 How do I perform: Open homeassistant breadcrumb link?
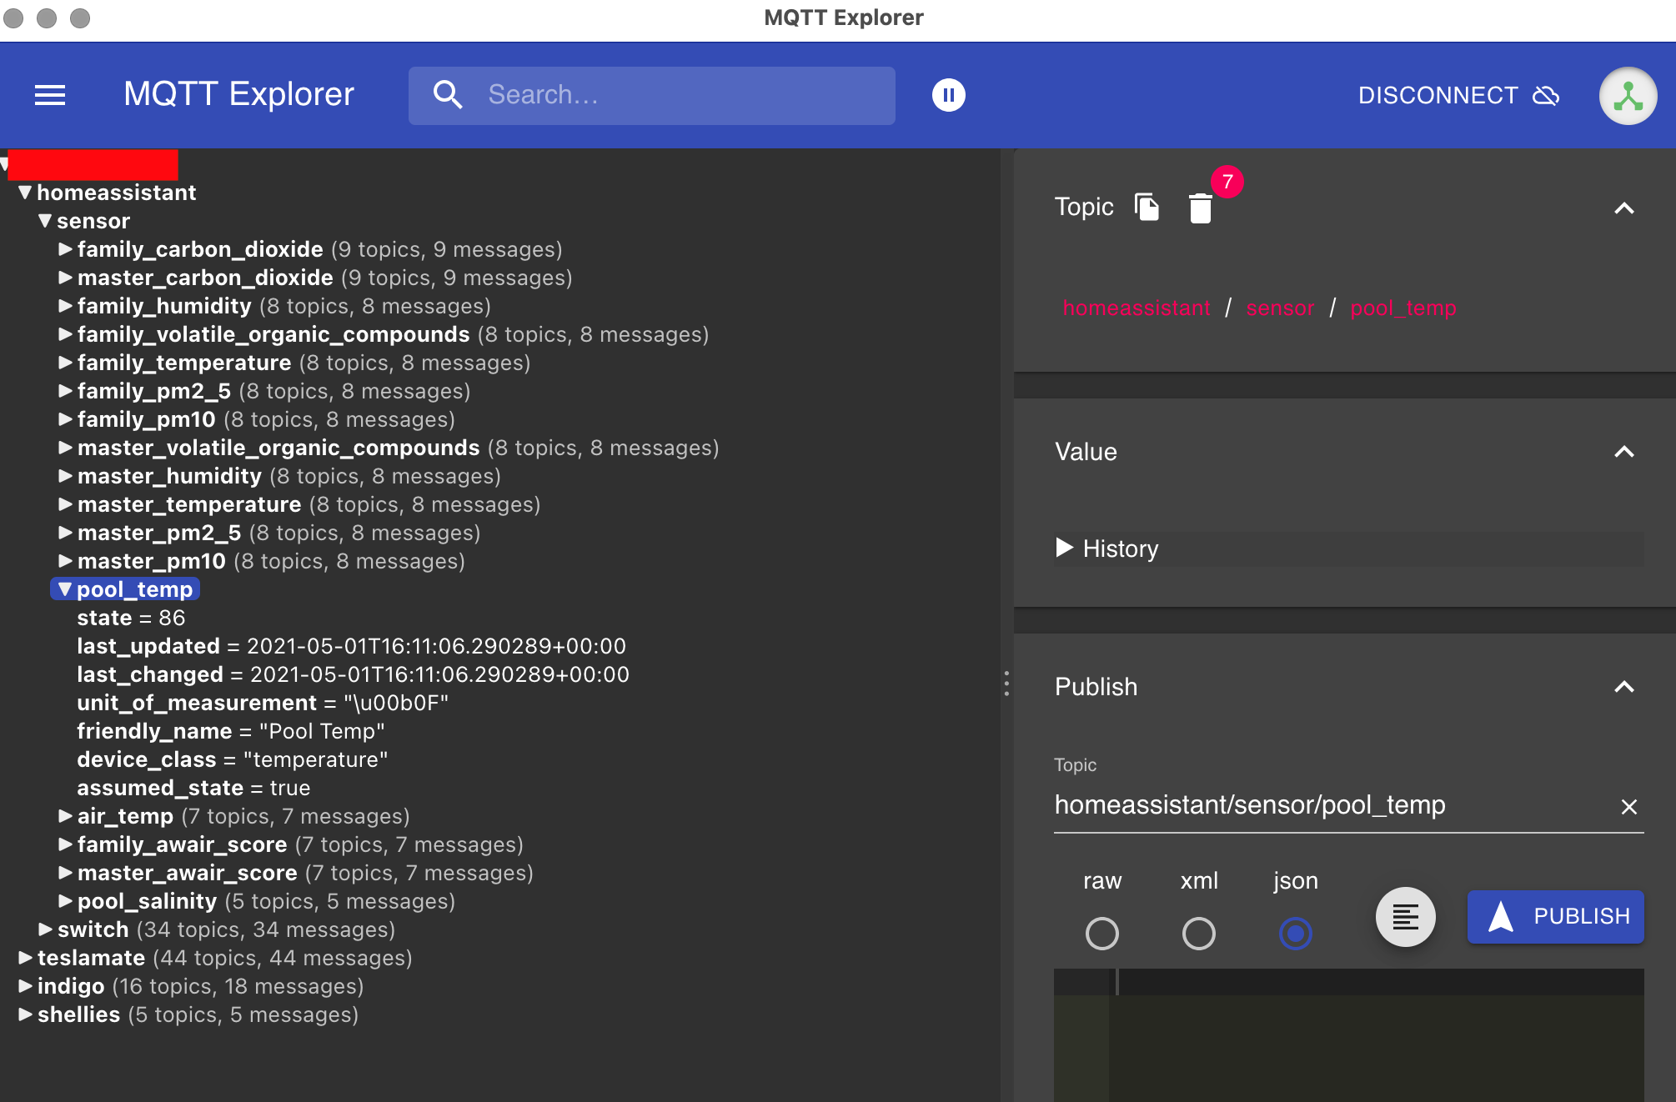pos(1137,308)
